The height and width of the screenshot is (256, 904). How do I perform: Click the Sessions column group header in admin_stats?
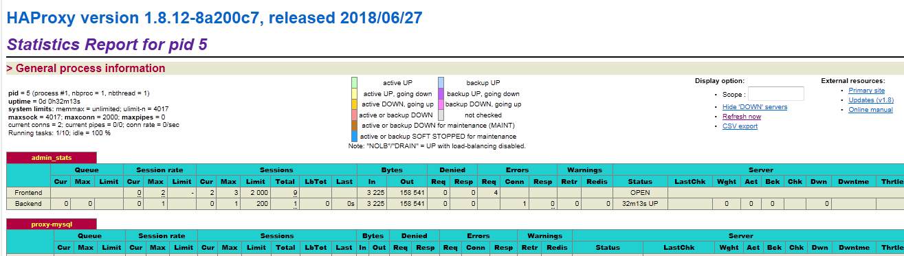coord(276,170)
